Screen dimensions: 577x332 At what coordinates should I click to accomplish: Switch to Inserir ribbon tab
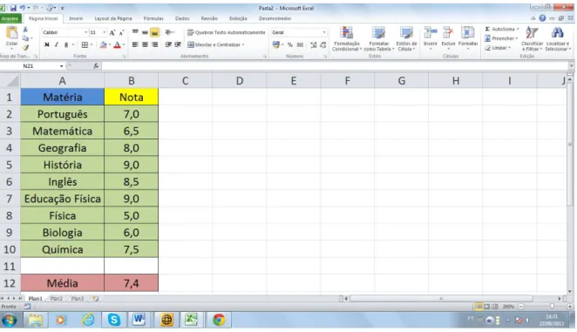pos(76,18)
